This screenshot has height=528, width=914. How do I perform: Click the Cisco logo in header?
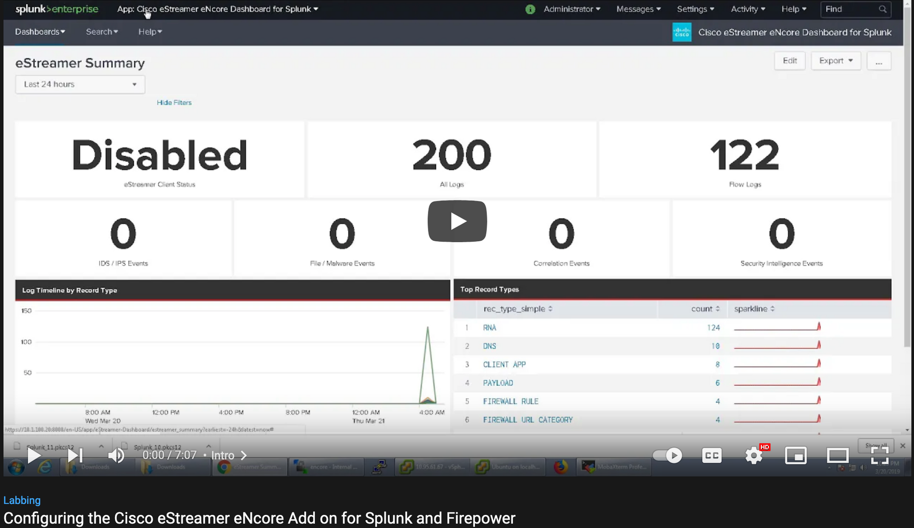[x=682, y=32]
